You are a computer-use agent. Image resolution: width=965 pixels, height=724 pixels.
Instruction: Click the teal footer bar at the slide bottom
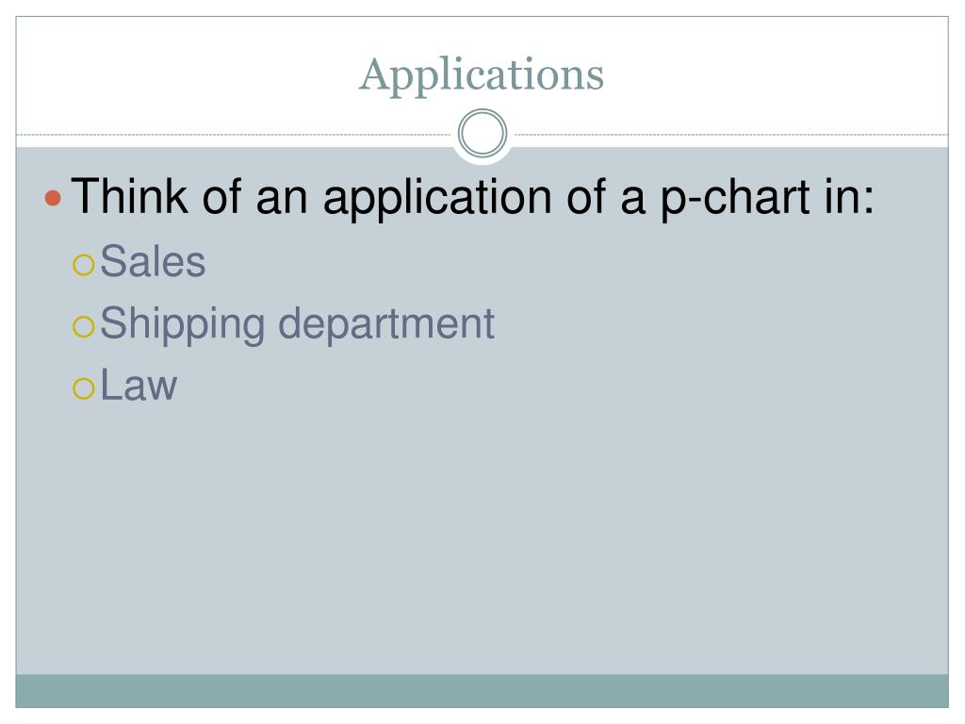(x=482, y=691)
